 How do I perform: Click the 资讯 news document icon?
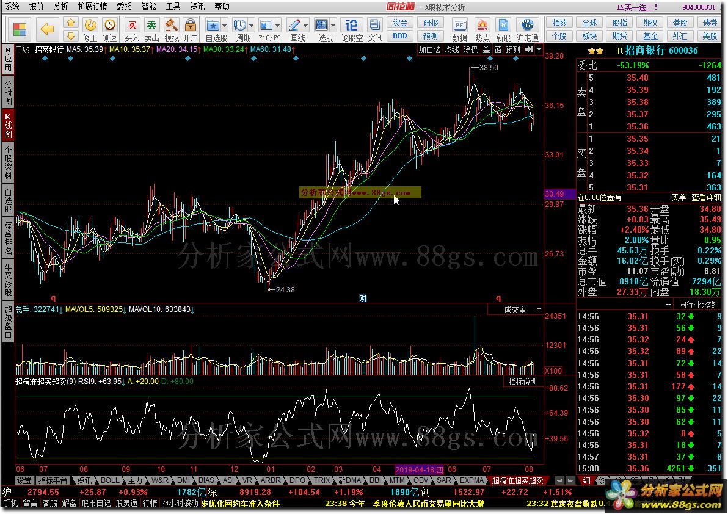pos(374,30)
